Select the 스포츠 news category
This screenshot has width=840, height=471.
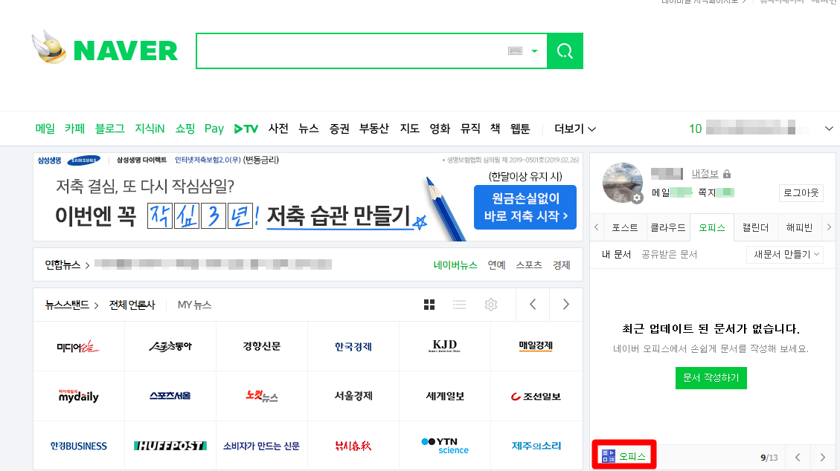click(529, 264)
